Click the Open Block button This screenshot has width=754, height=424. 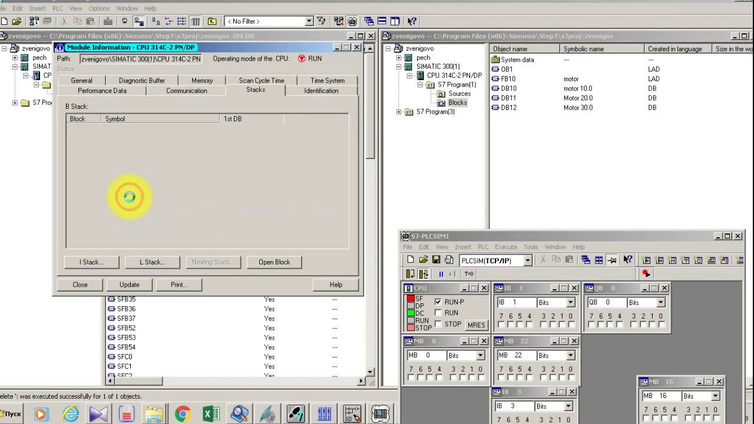(x=274, y=262)
